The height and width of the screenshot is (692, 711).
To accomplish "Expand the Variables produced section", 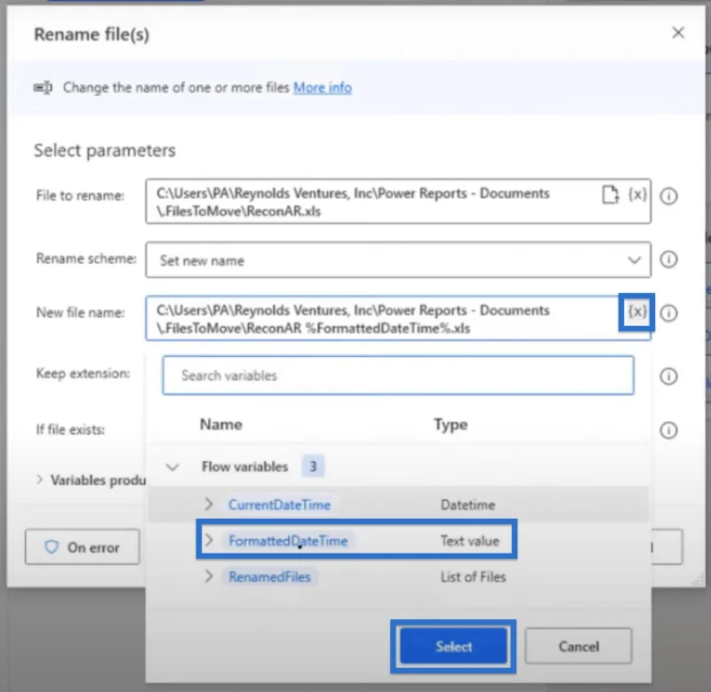I will (x=40, y=480).
